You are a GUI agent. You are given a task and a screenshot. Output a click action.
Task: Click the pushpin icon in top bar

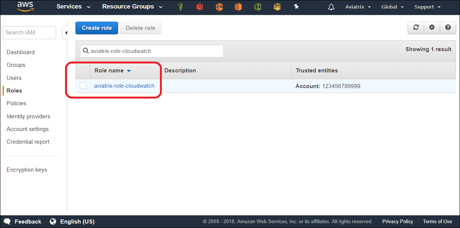point(296,7)
